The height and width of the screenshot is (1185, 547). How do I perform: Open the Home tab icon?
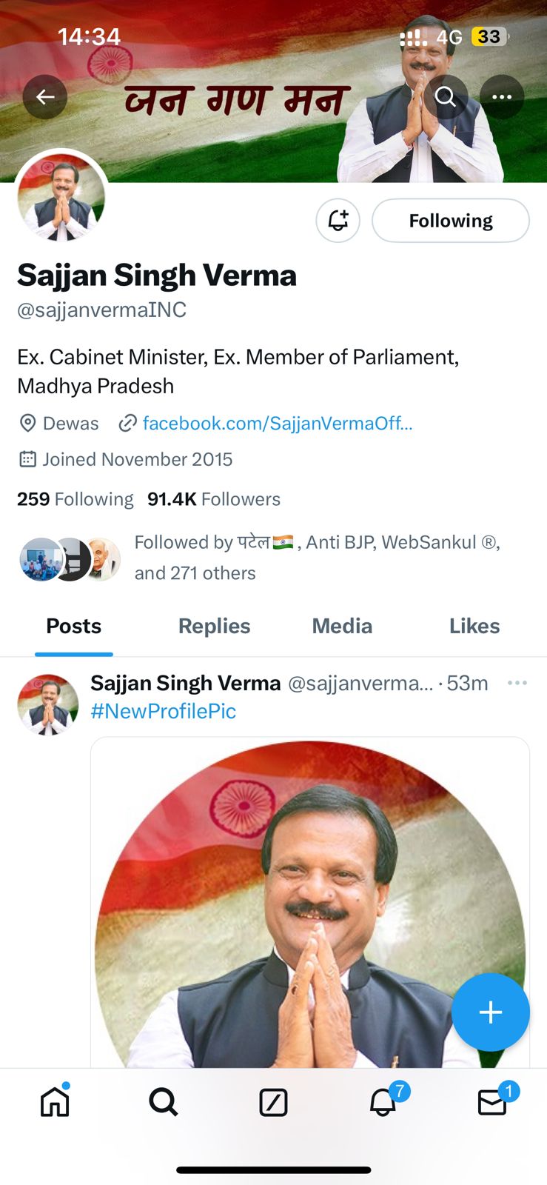(55, 1102)
